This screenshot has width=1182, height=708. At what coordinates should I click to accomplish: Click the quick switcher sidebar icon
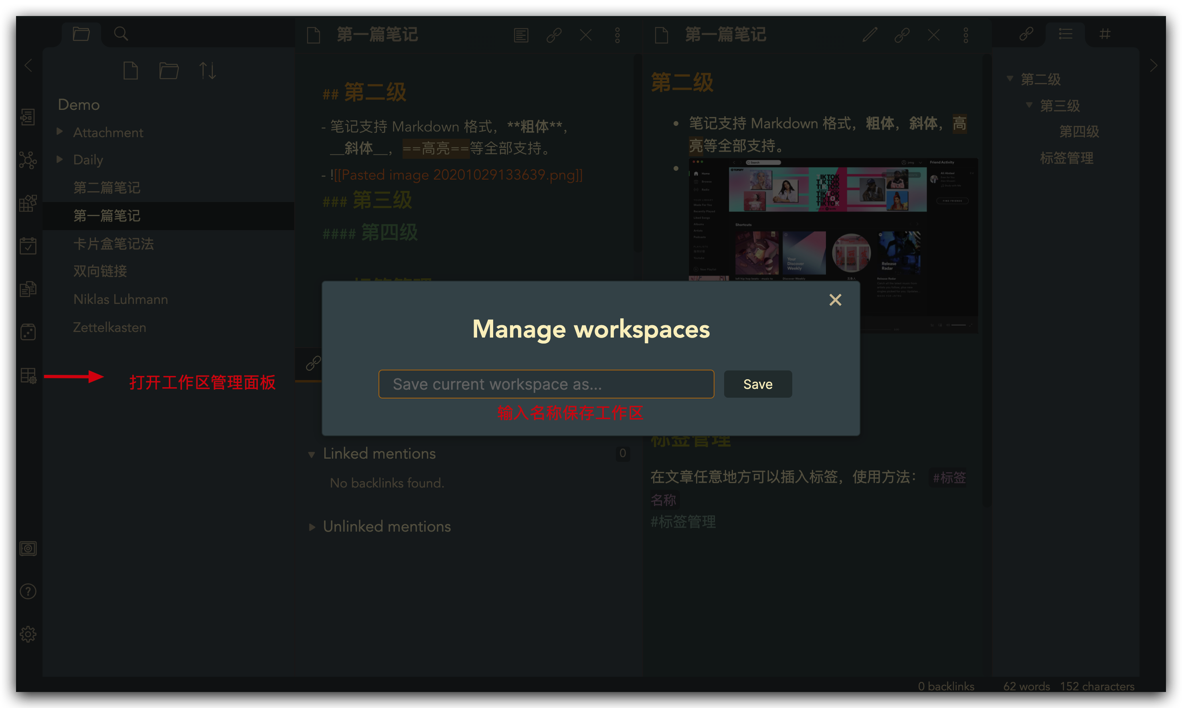point(28,117)
